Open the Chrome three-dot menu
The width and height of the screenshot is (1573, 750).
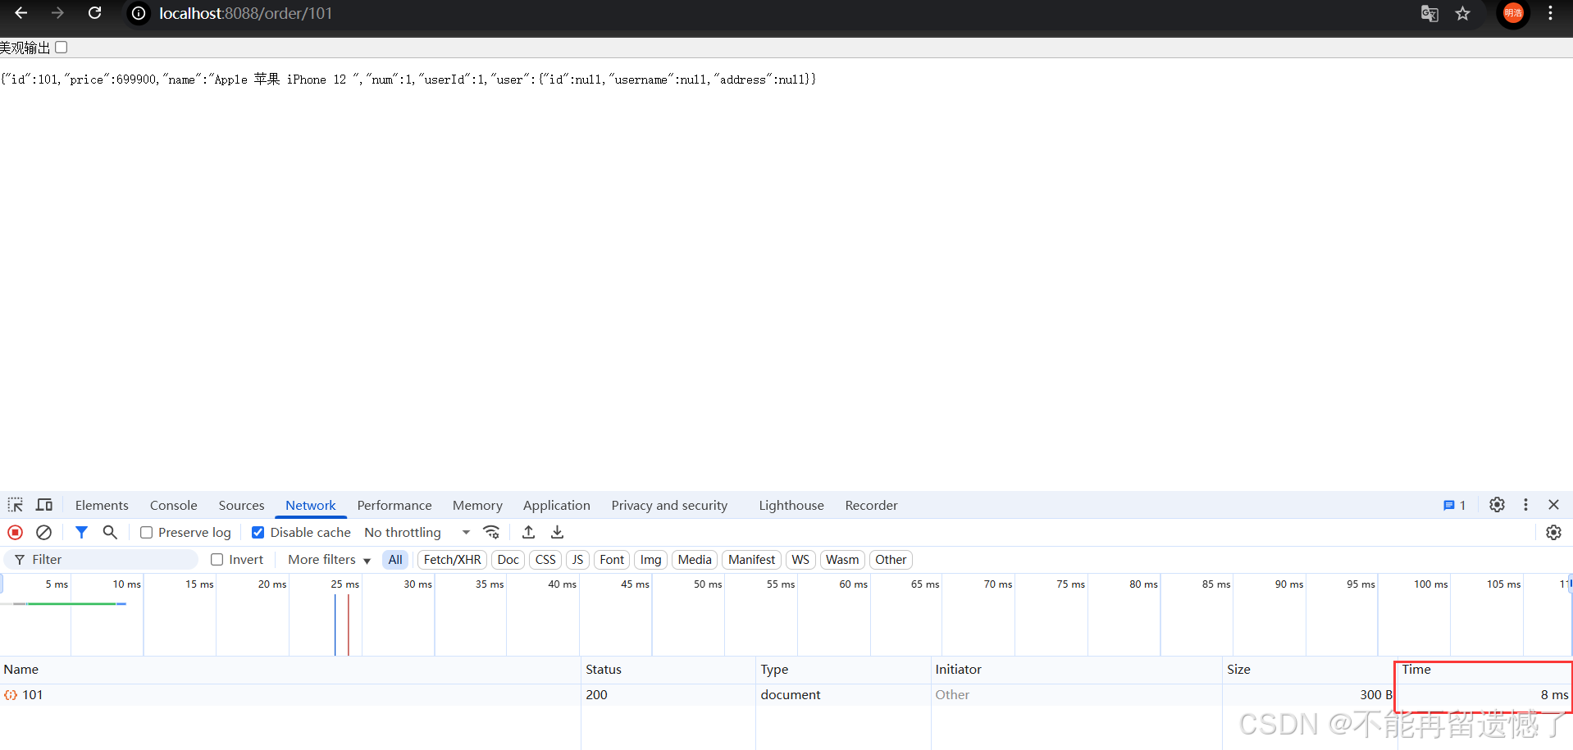point(1550,13)
